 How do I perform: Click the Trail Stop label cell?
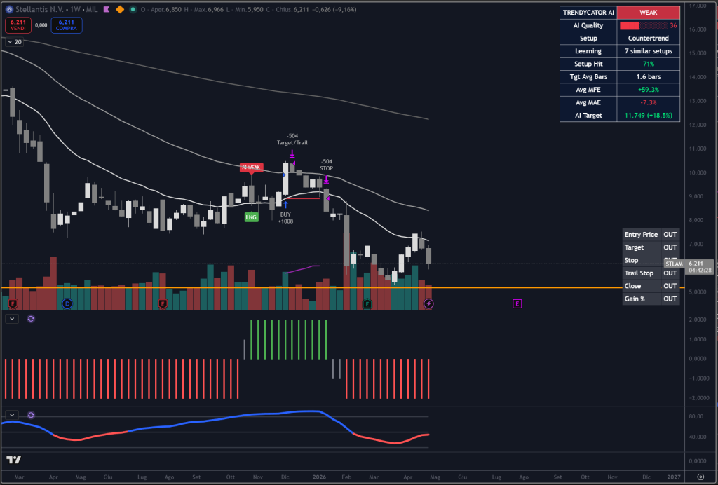coord(641,273)
